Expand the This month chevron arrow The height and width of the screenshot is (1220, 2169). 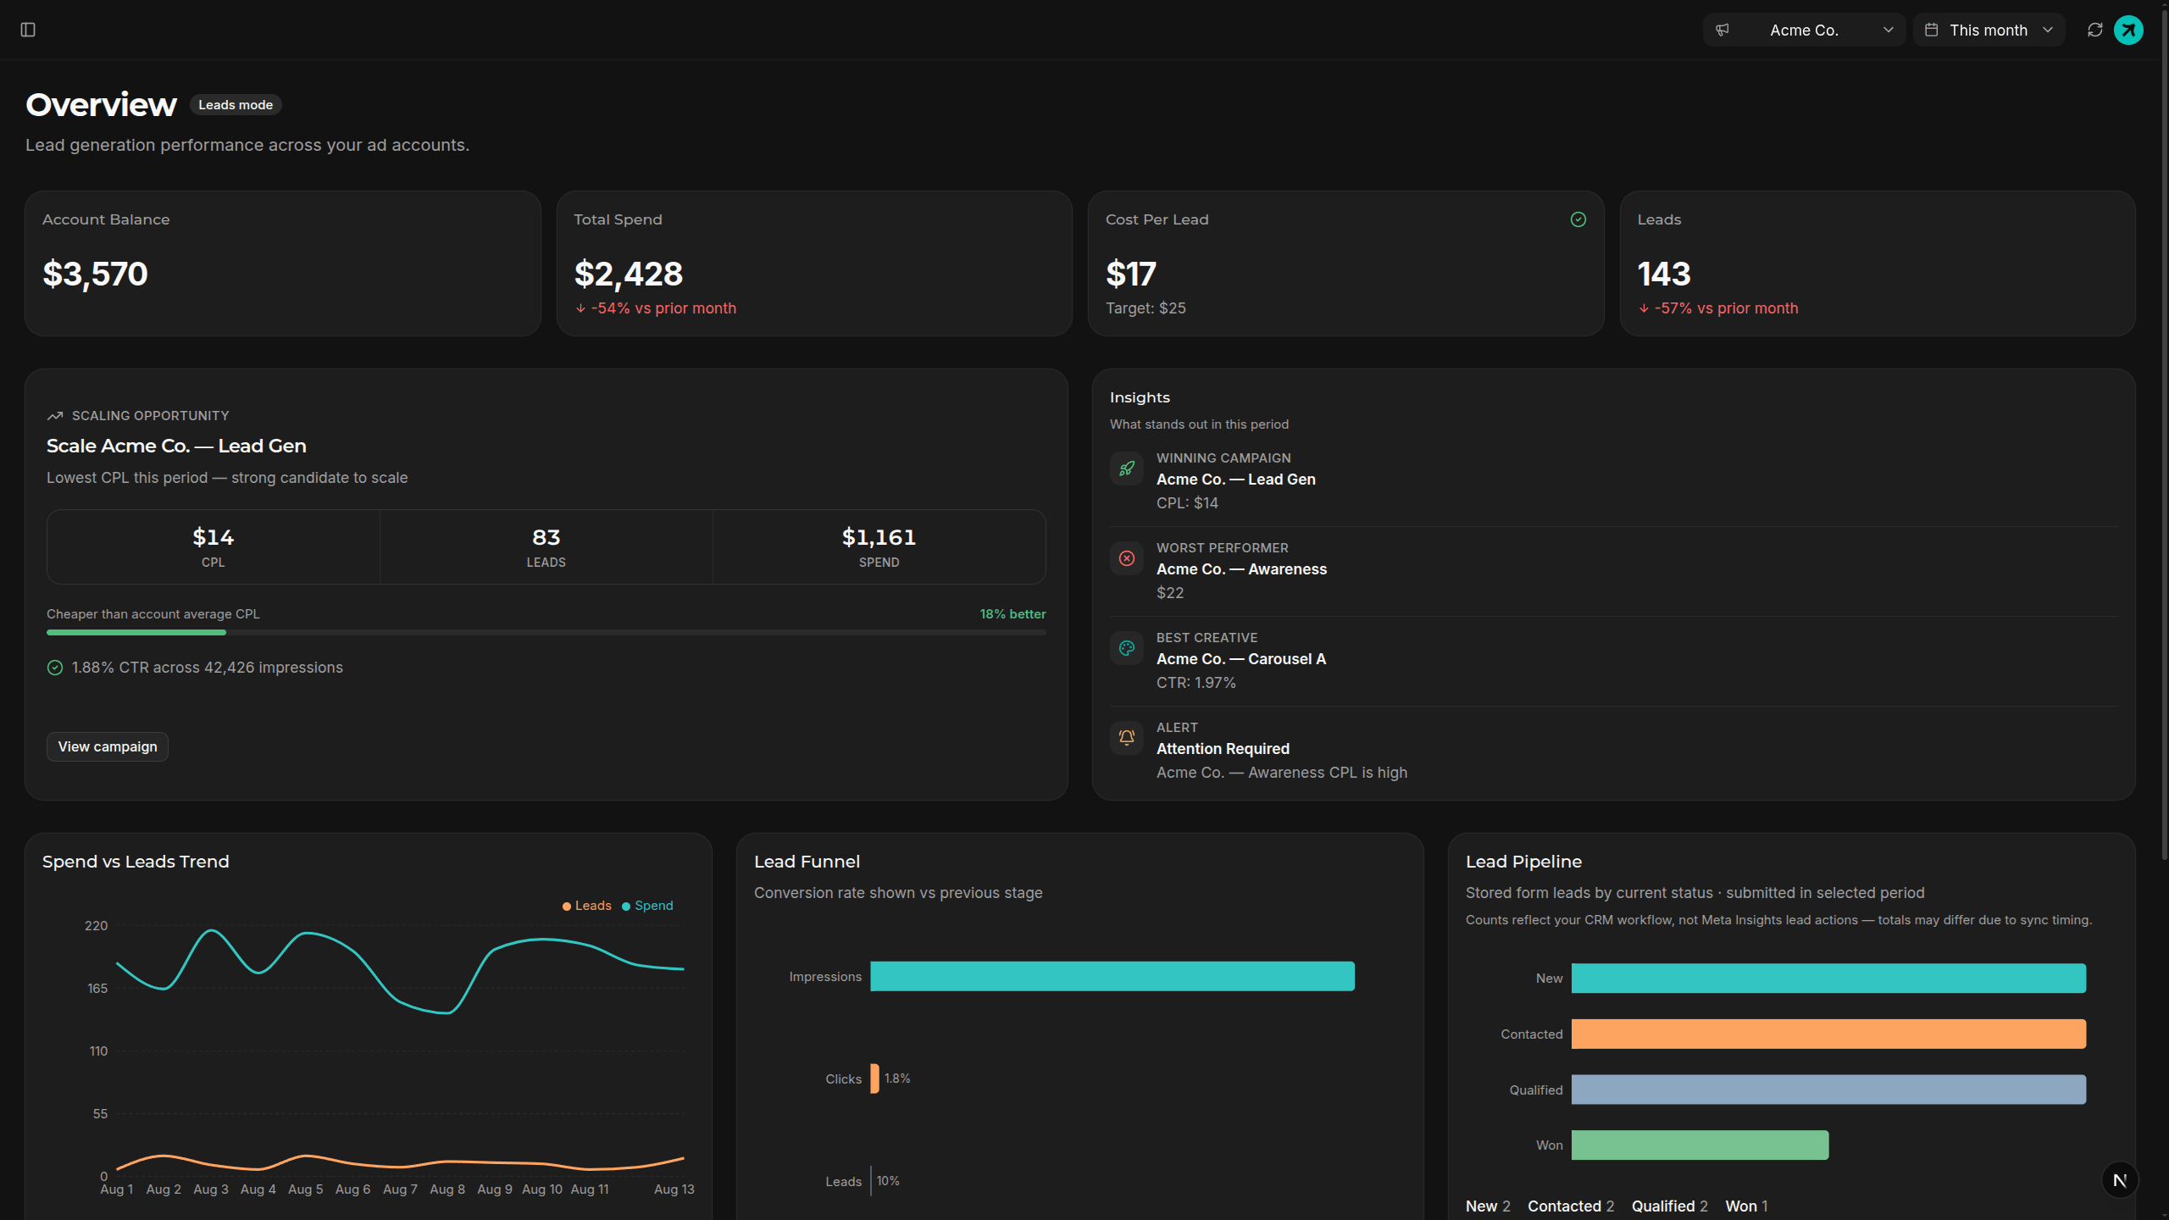click(x=2048, y=30)
